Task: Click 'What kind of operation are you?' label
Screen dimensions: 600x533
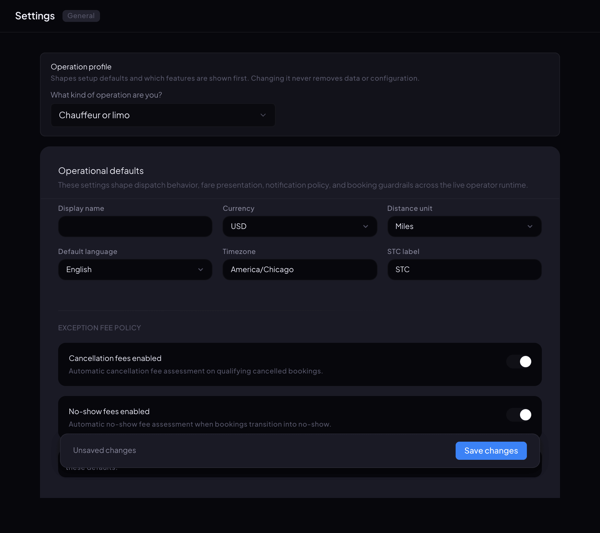Action: click(x=106, y=95)
